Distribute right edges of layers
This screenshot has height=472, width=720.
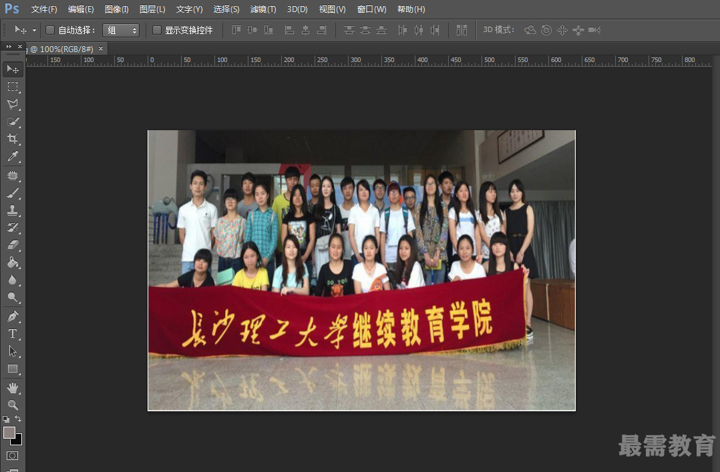point(435,30)
